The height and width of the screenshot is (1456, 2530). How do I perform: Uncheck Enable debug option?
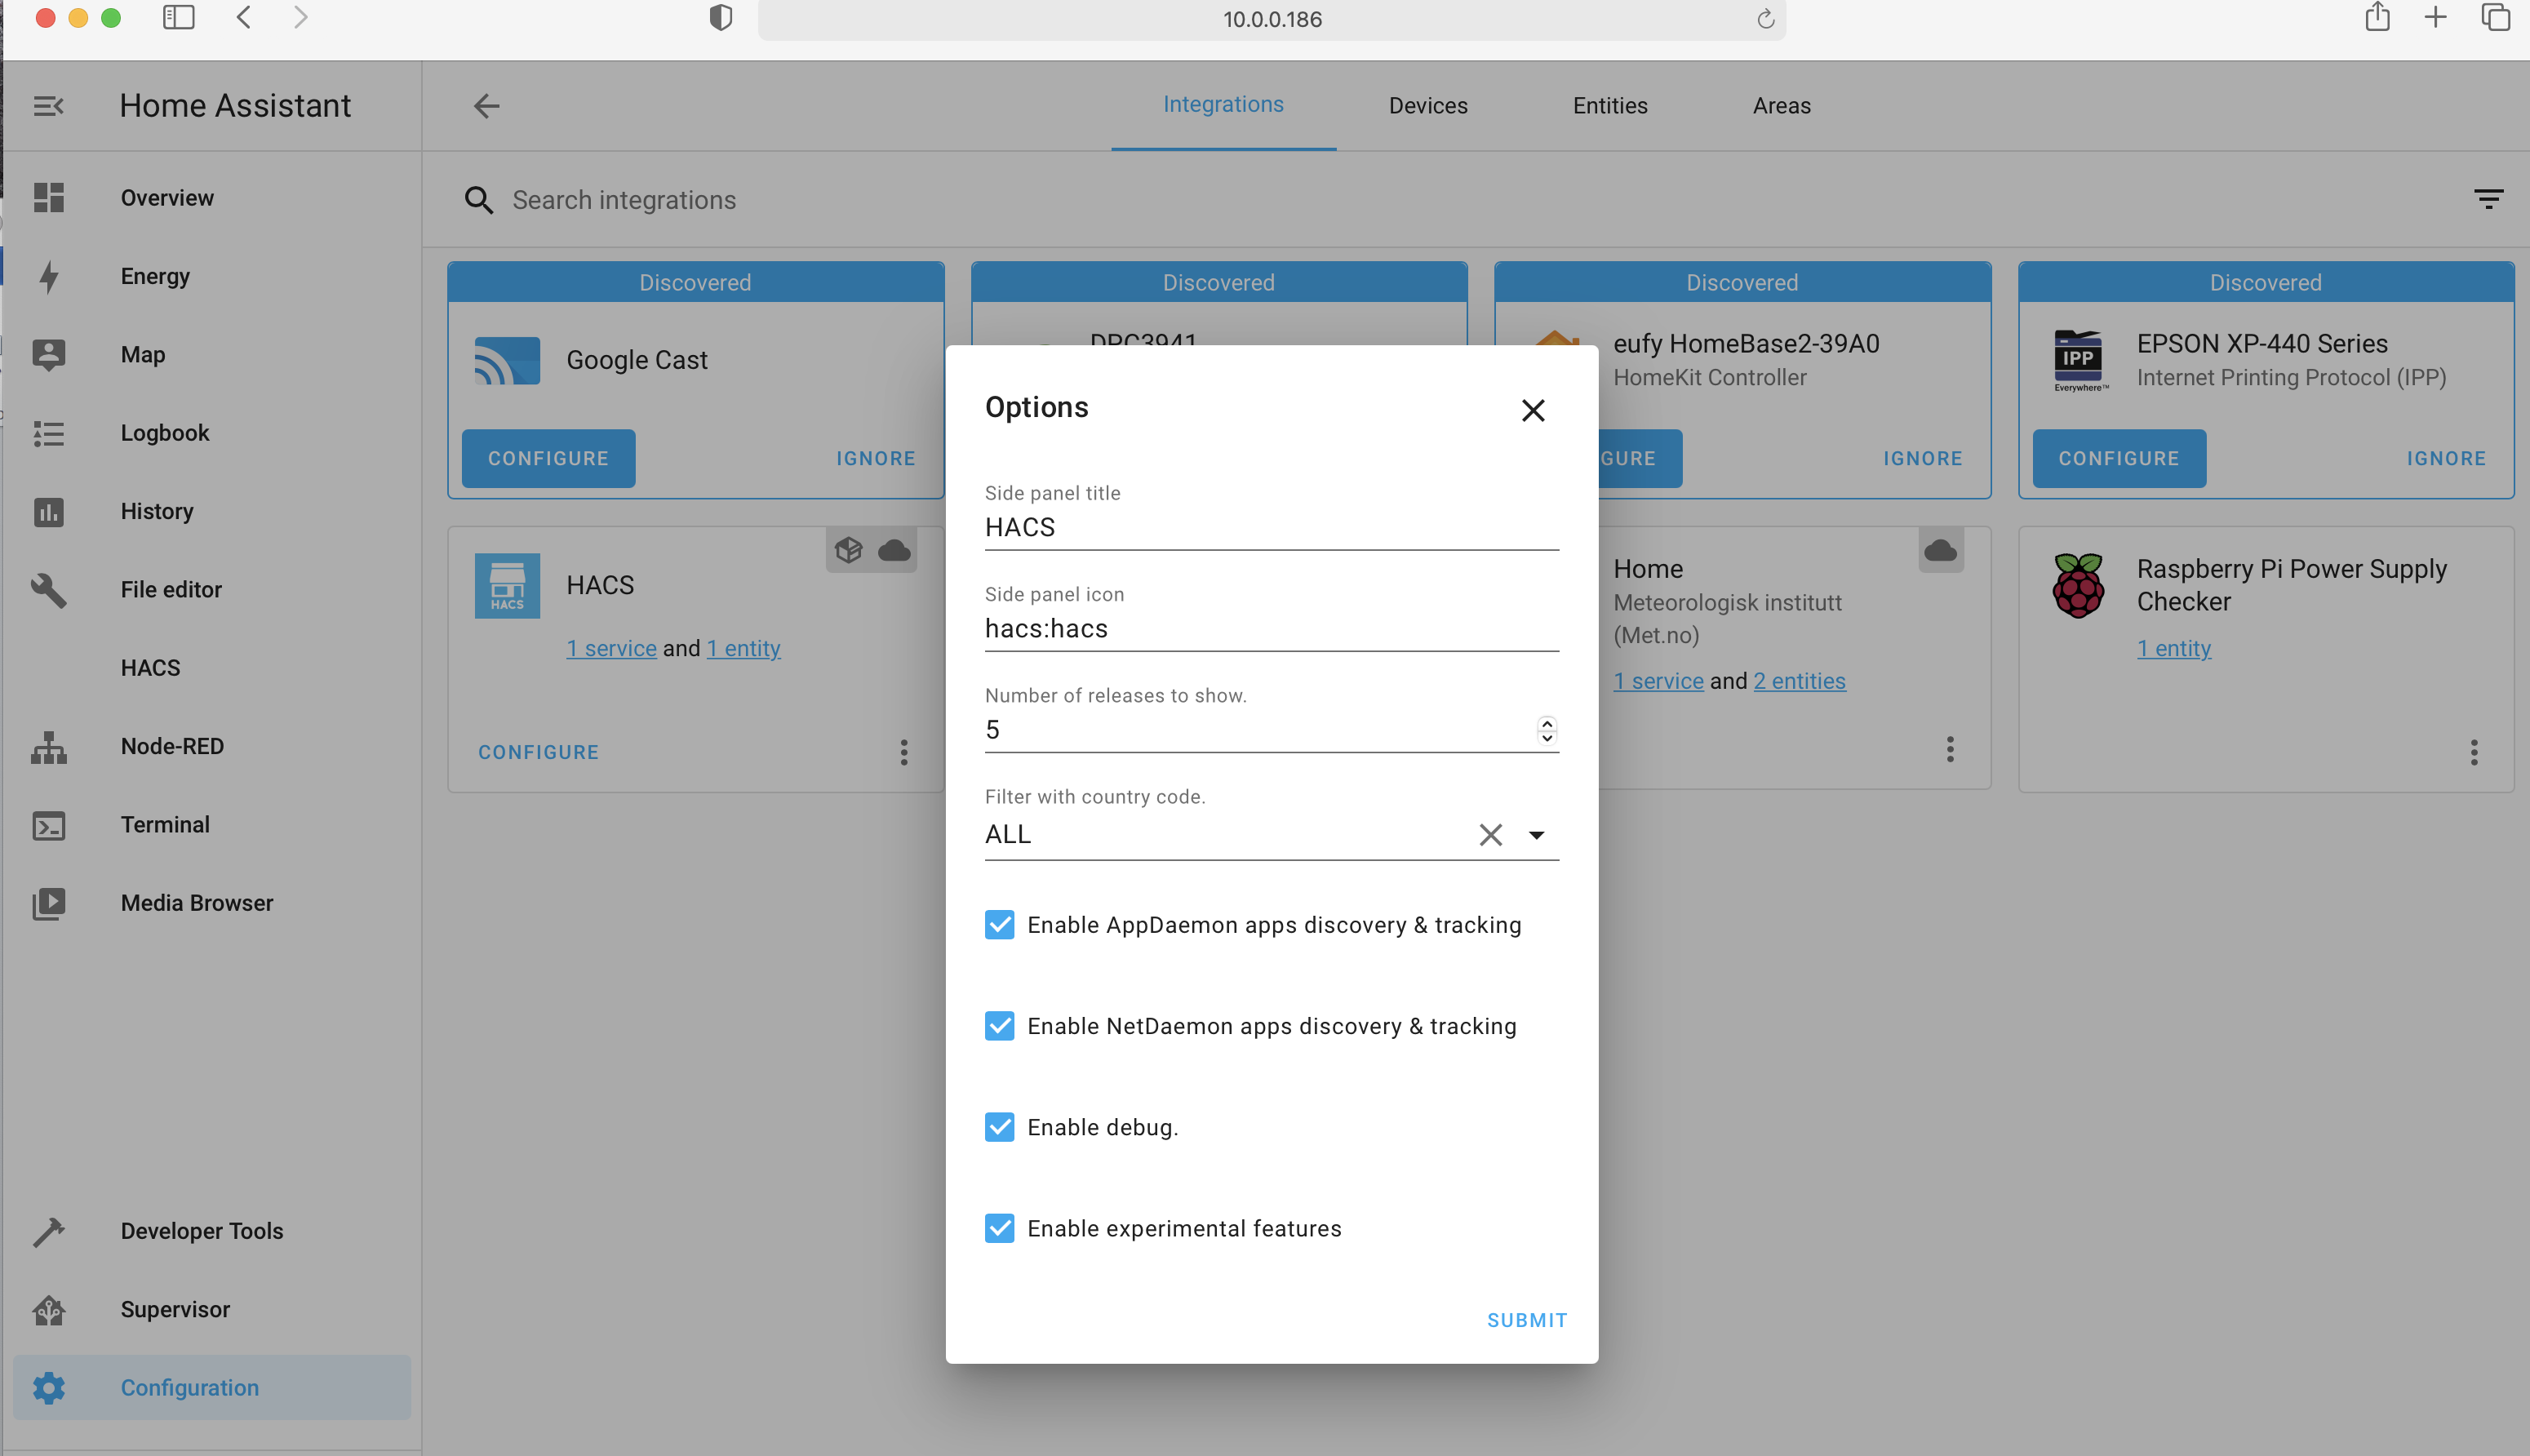click(x=1000, y=1126)
